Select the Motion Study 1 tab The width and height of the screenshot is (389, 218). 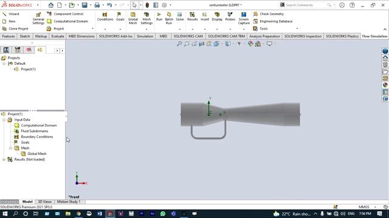click(x=69, y=202)
